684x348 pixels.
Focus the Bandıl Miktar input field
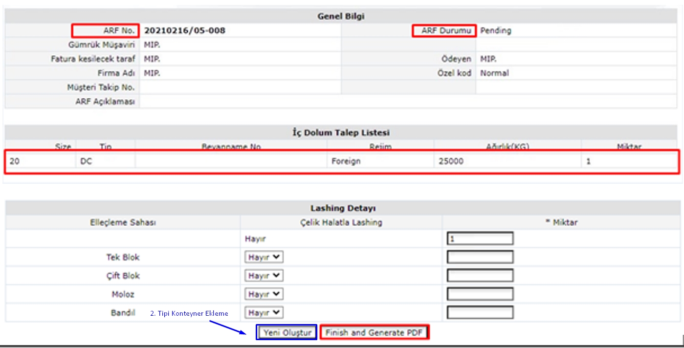click(x=480, y=313)
